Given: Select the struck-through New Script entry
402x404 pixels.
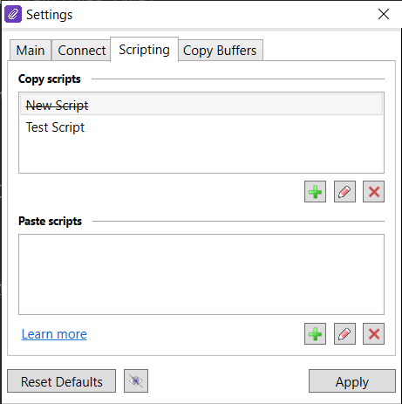Looking at the screenshot, I should click(x=201, y=105).
